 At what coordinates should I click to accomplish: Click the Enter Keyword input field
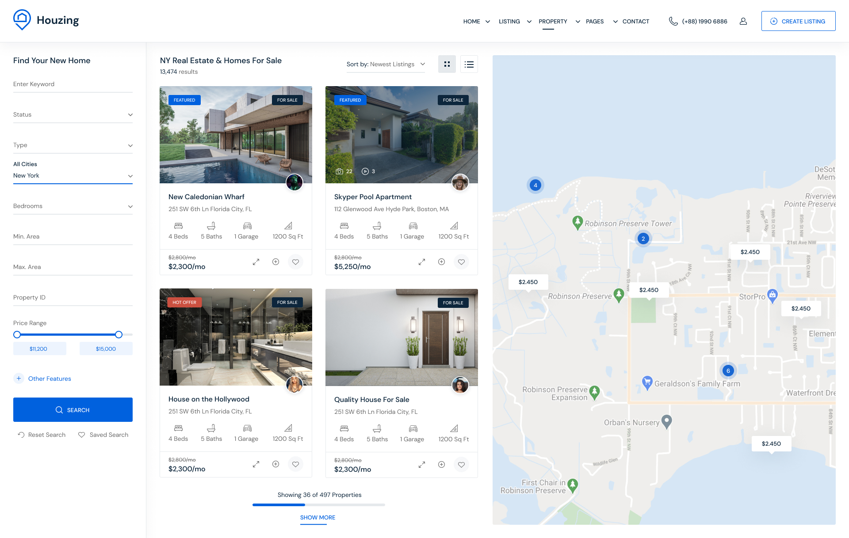click(73, 84)
